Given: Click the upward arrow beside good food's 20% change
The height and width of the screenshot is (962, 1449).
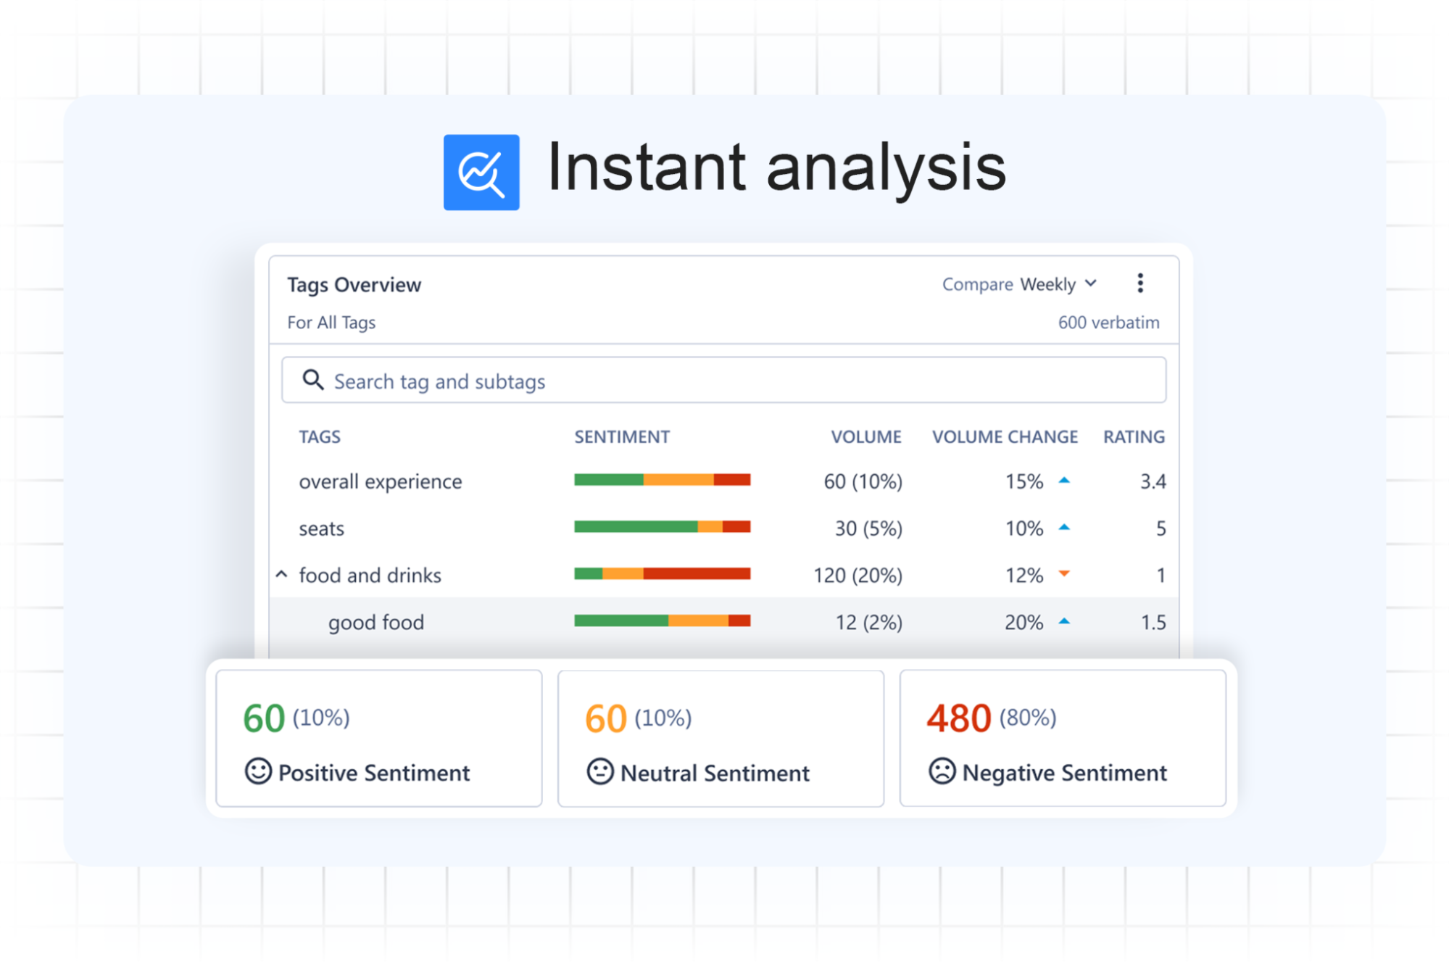Looking at the screenshot, I should pyautogui.click(x=1065, y=621).
